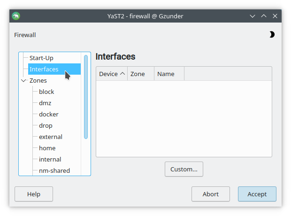Maximize the YaST2 firewall window
This screenshot has height=216, width=291.
click(x=264, y=16)
